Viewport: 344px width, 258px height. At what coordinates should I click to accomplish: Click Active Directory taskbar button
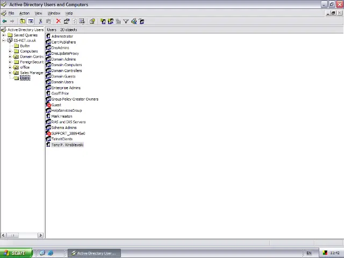click(95, 253)
